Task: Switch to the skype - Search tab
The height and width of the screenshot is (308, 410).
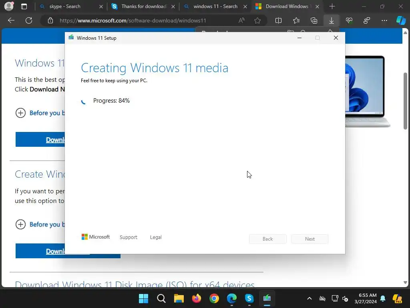Action: [65, 6]
